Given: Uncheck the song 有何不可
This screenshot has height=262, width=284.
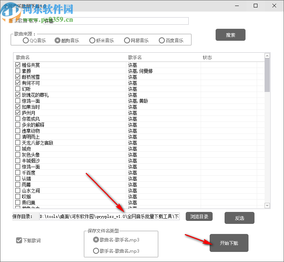Looking at the screenshot, I should click(x=18, y=83).
